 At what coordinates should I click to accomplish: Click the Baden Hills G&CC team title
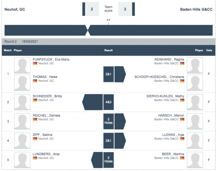tap(196, 9)
